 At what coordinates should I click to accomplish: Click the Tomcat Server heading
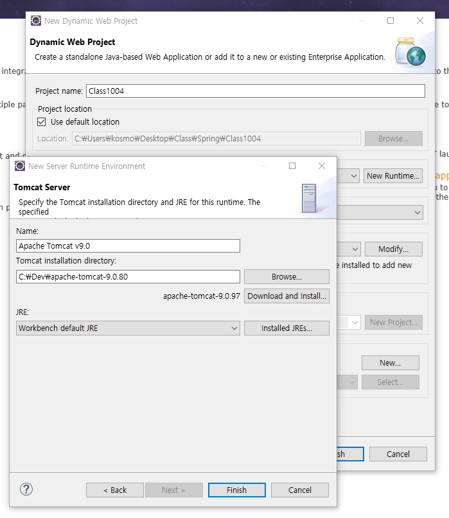pyautogui.click(x=42, y=187)
